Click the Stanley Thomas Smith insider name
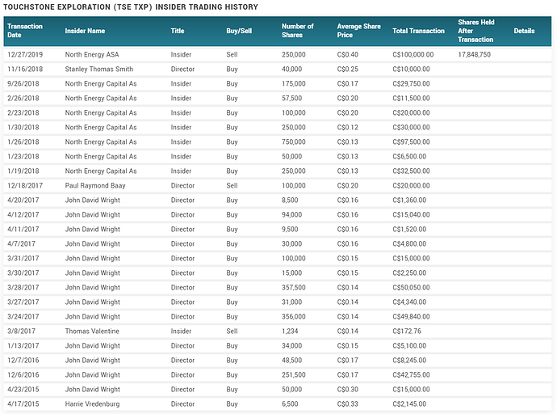The width and height of the screenshot is (557, 414). [x=99, y=69]
